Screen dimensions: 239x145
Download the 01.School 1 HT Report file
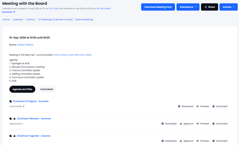click(186, 107)
